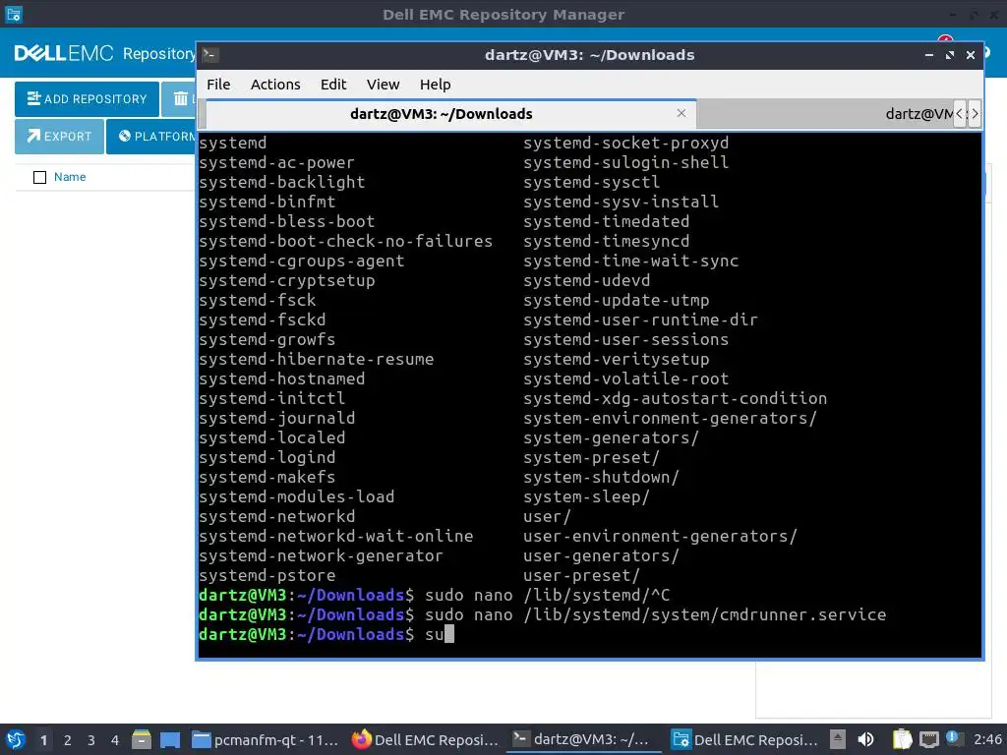Click the terminal window title-bar icon
The width and height of the screenshot is (1007, 755).
(x=210, y=55)
